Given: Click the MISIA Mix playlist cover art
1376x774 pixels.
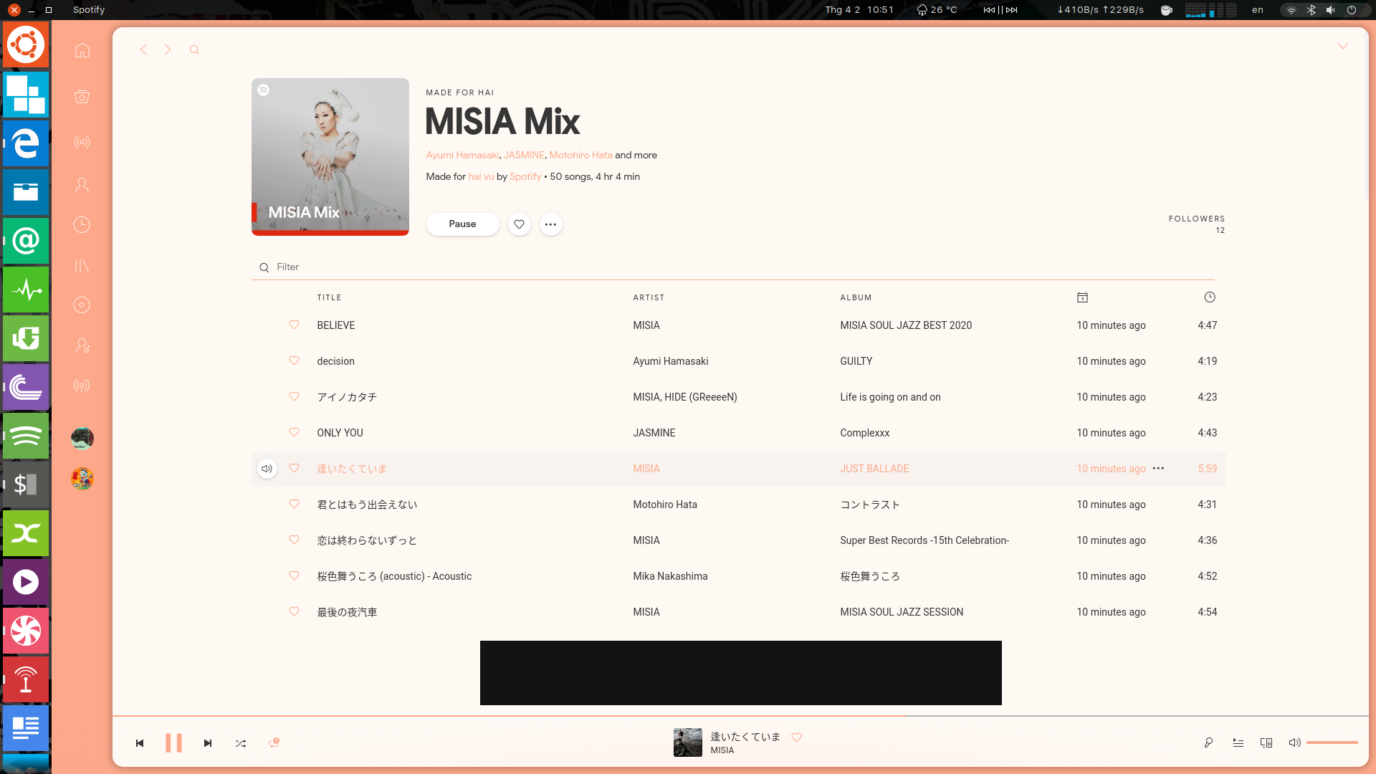Looking at the screenshot, I should tap(330, 157).
